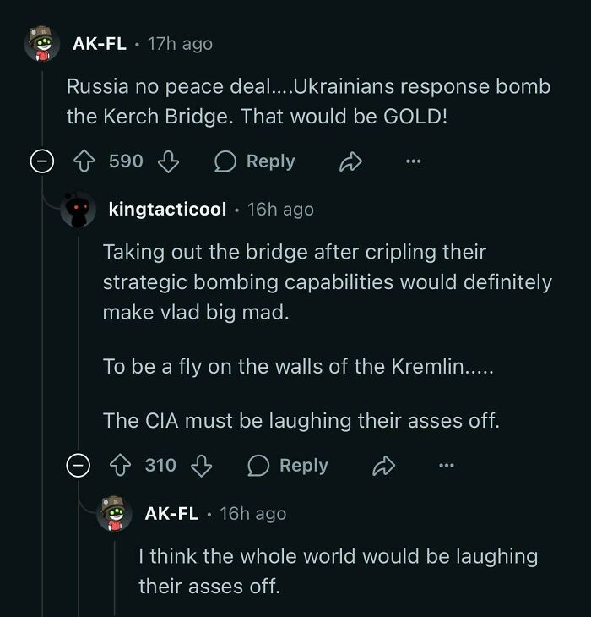
Task: Reply to AK-FL's Kerch Bridge comment
Action: point(255,161)
